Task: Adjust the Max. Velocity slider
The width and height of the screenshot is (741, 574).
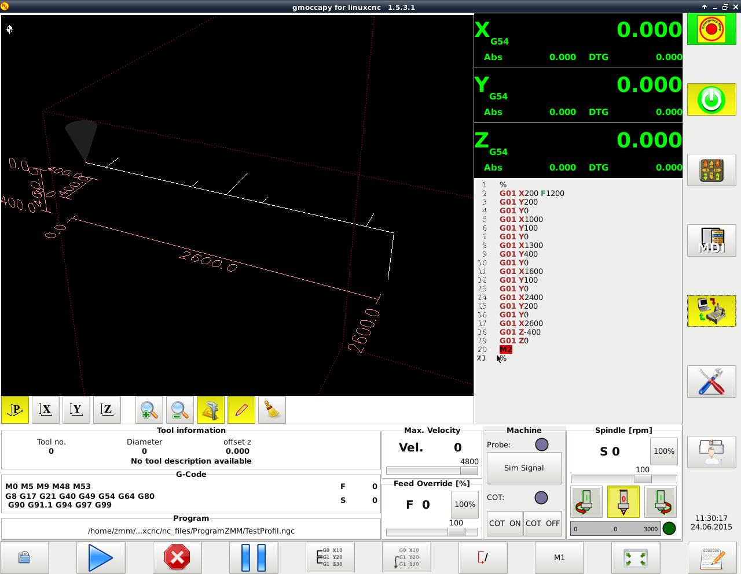Action: tap(432, 471)
